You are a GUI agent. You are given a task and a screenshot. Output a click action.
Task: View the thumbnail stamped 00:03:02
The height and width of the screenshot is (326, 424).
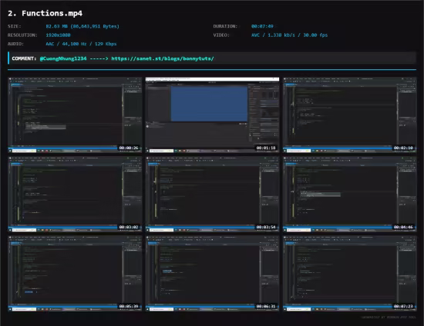coord(75,195)
